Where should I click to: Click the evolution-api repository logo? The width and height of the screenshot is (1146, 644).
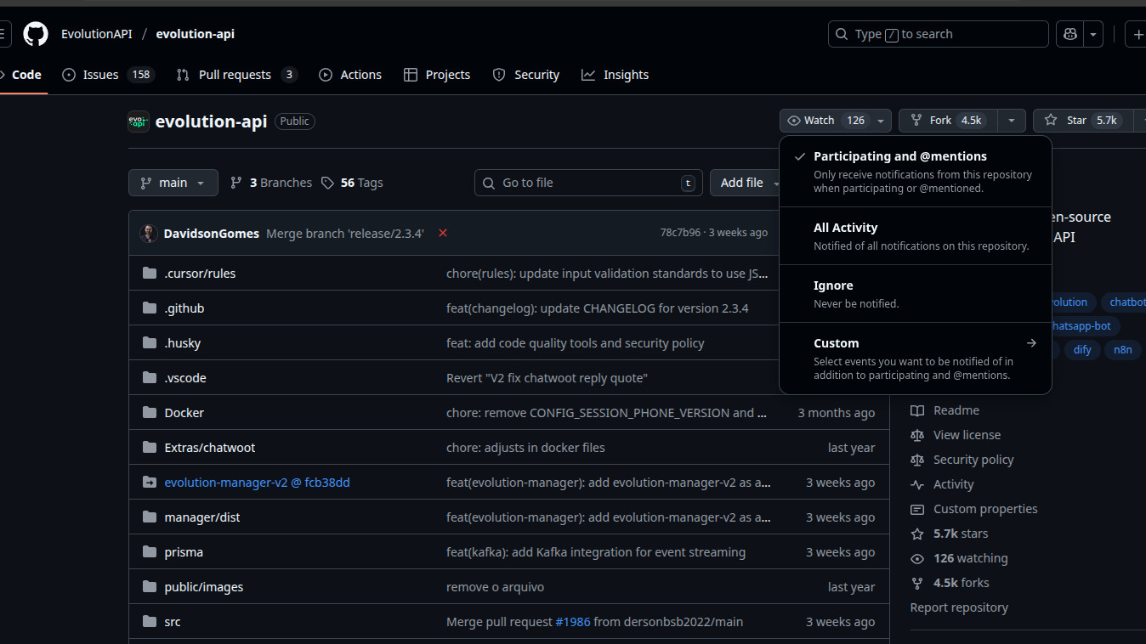pyautogui.click(x=139, y=121)
